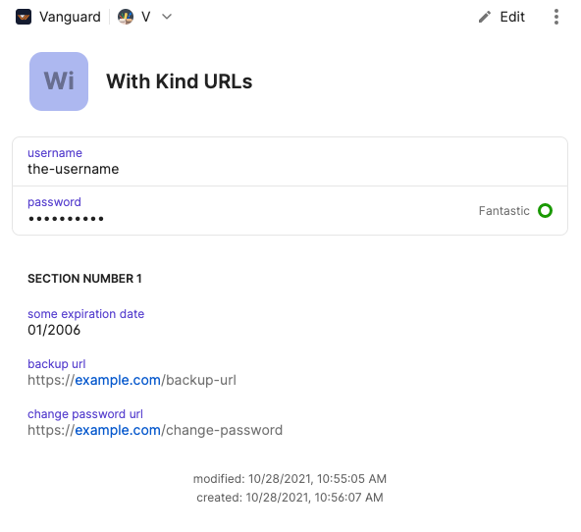Click the V vault avatar icon
Viewport: 581px width, 532px height.
coord(126,17)
